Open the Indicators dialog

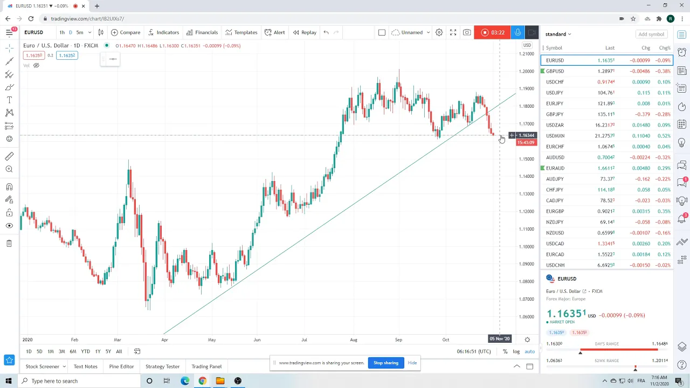(163, 32)
